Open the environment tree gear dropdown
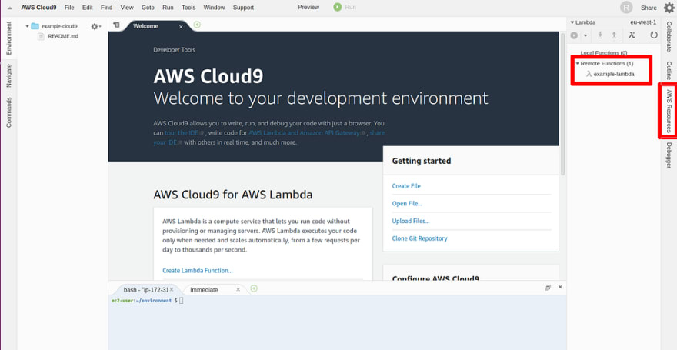The image size is (677, 350). point(96,26)
